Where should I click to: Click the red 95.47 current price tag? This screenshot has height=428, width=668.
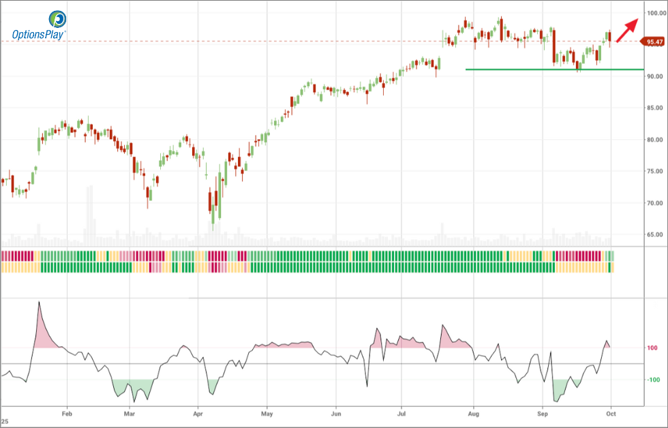click(653, 42)
